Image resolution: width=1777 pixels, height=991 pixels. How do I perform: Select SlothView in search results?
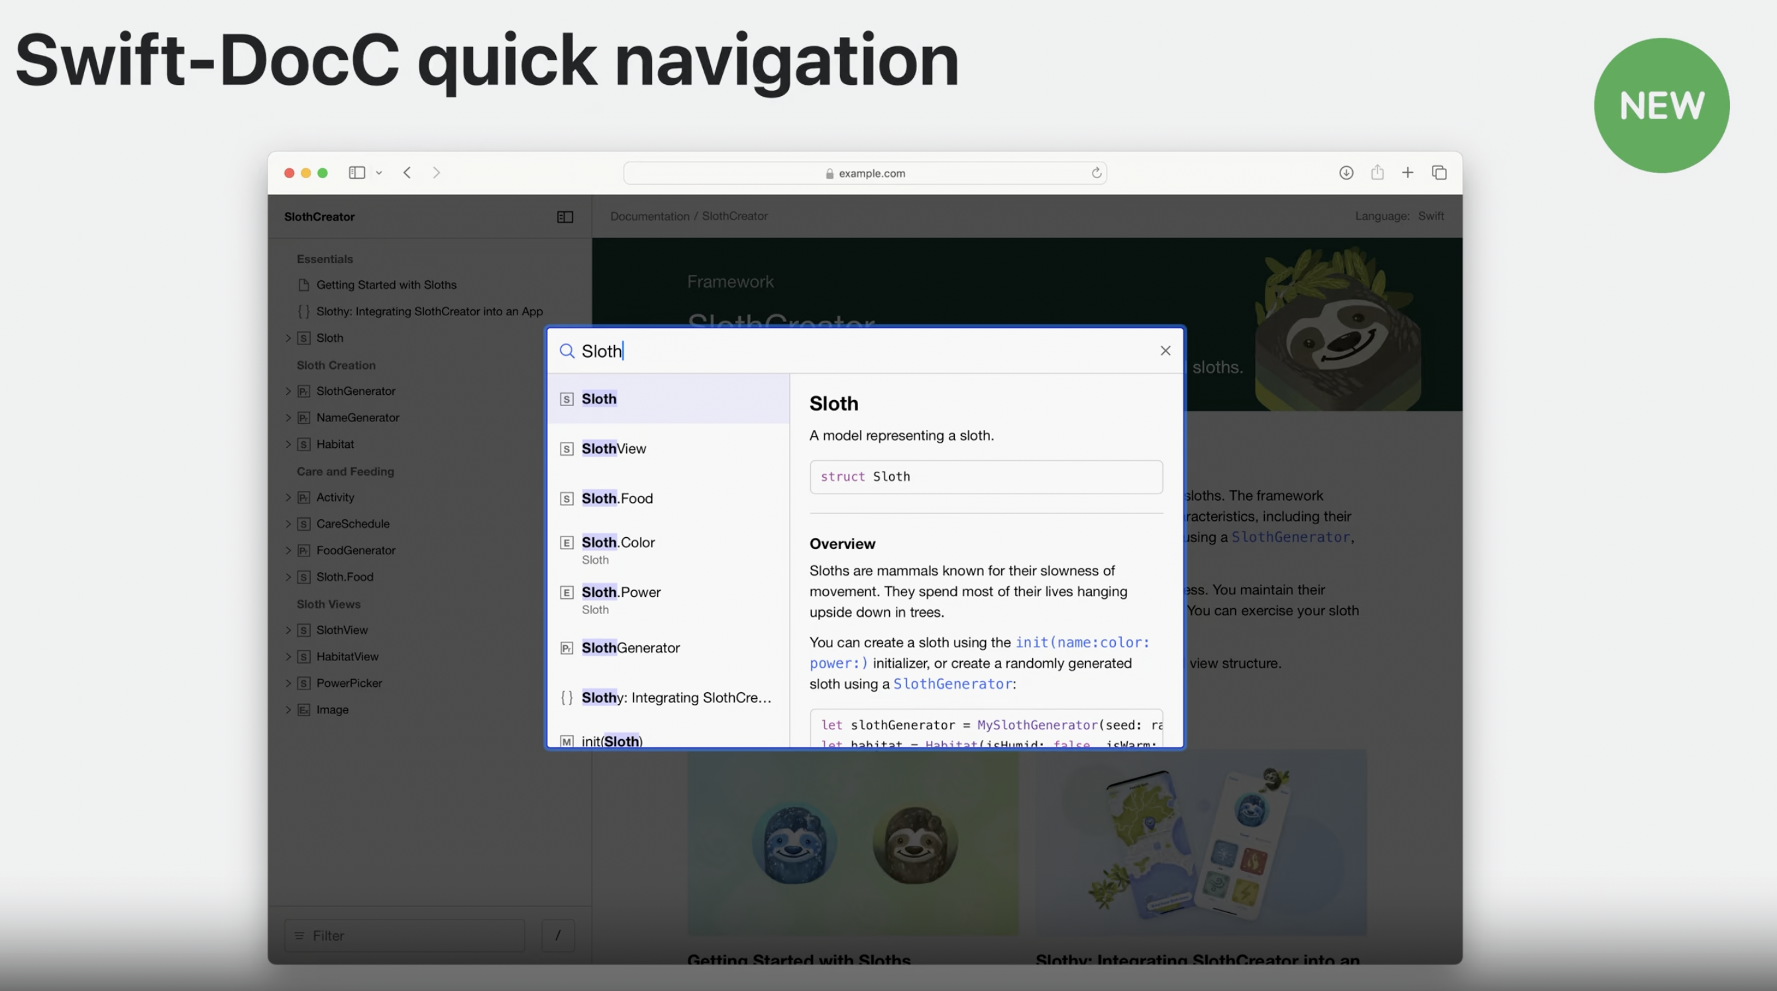pos(614,448)
